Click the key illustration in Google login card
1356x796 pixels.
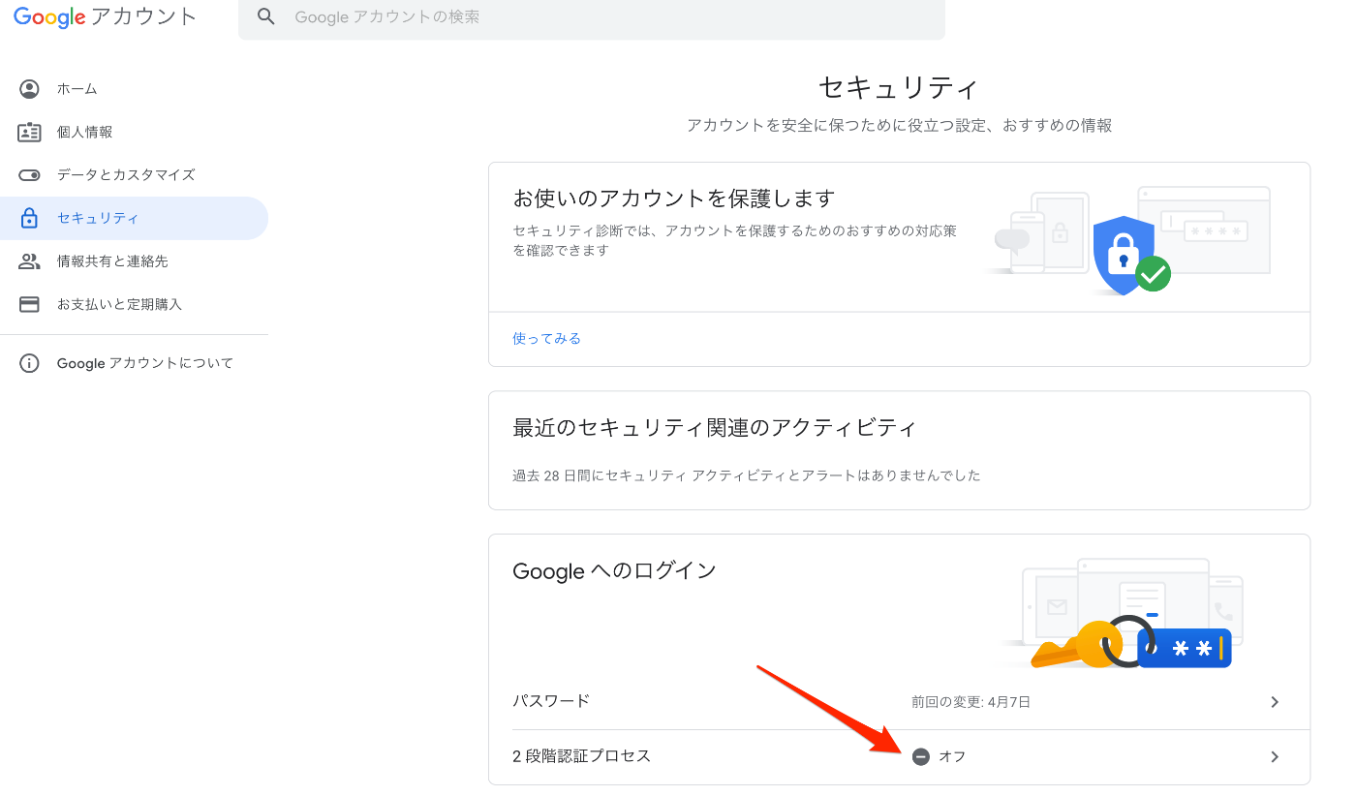pos(1077,645)
